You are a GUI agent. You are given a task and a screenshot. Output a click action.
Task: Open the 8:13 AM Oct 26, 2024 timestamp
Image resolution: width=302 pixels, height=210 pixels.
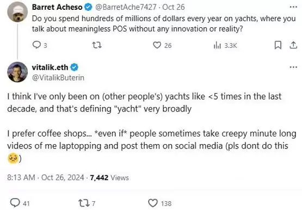46,177
